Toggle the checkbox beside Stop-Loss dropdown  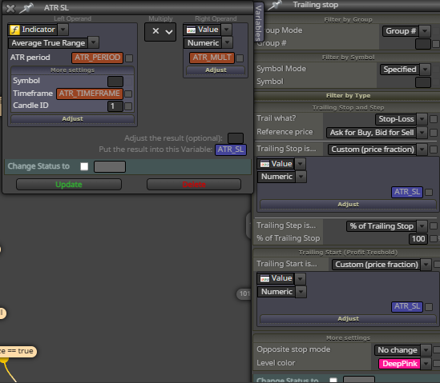click(x=434, y=119)
